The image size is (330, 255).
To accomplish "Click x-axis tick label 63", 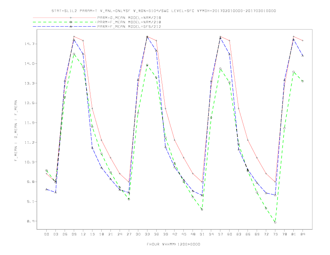I will 239,234.
